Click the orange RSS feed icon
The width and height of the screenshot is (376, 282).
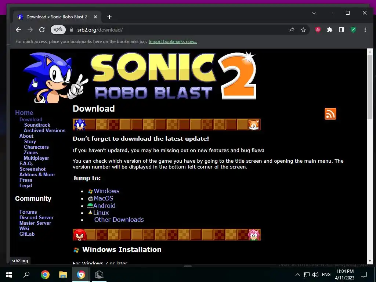click(330, 114)
